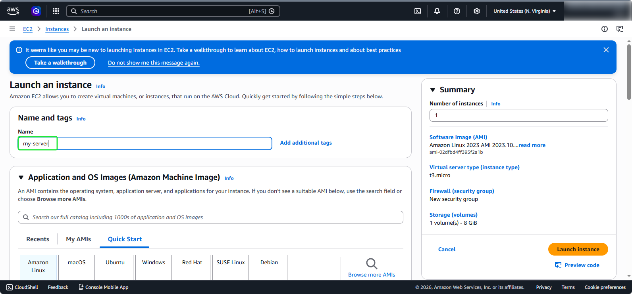View notifications bell
The height and width of the screenshot is (294, 632).
click(x=437, y=11)
